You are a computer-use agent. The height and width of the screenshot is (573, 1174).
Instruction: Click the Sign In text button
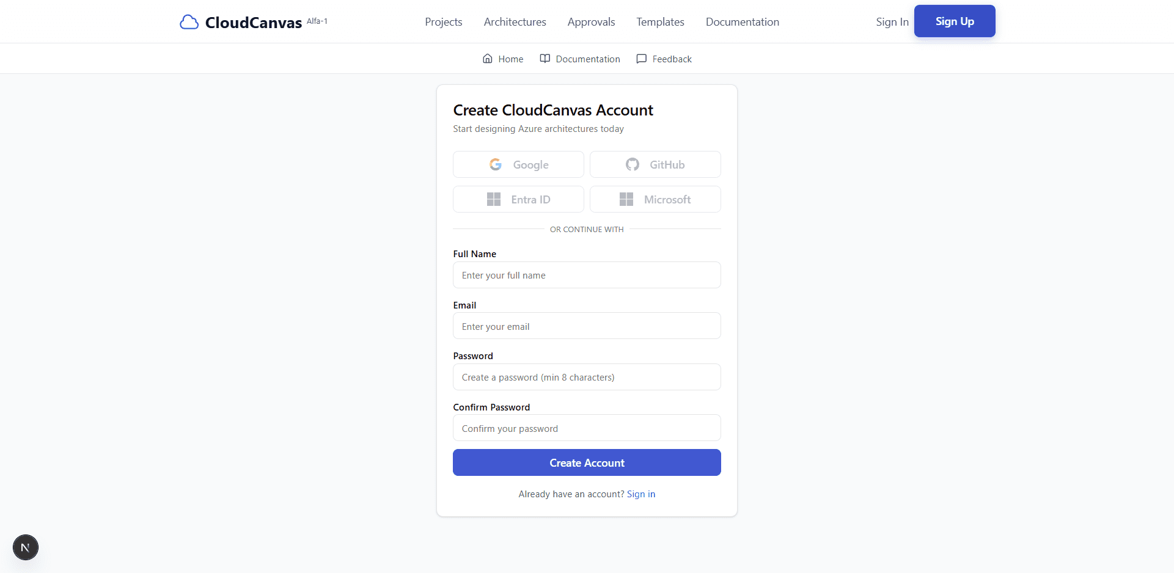(x=892, y=21)
